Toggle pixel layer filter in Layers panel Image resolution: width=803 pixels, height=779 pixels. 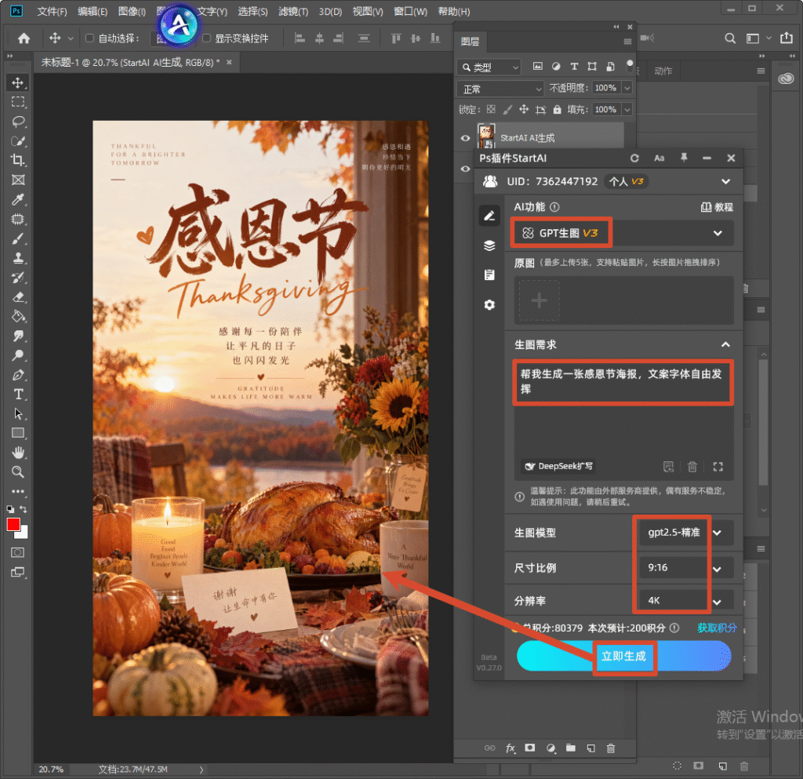pos(538,66)
